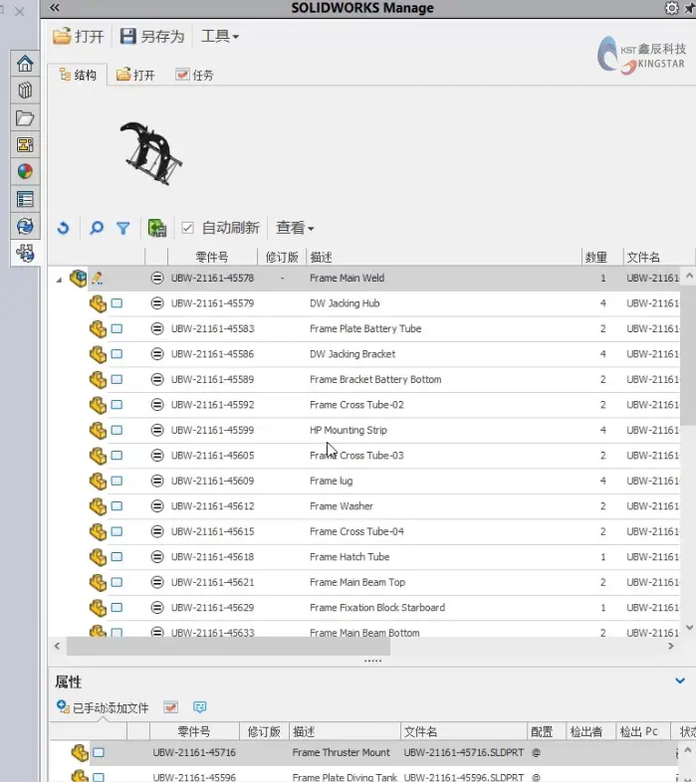Click right arrow of horizontal scrollbar
The width and height of the screenshot is (696, 782).
(670, 647)
